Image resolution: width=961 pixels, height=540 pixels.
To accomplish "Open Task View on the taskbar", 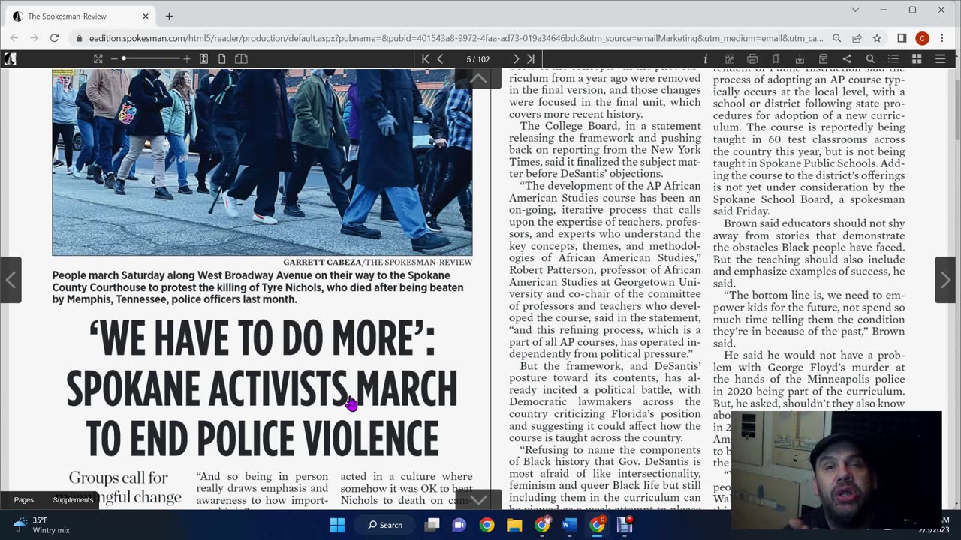I will point(432,525).
